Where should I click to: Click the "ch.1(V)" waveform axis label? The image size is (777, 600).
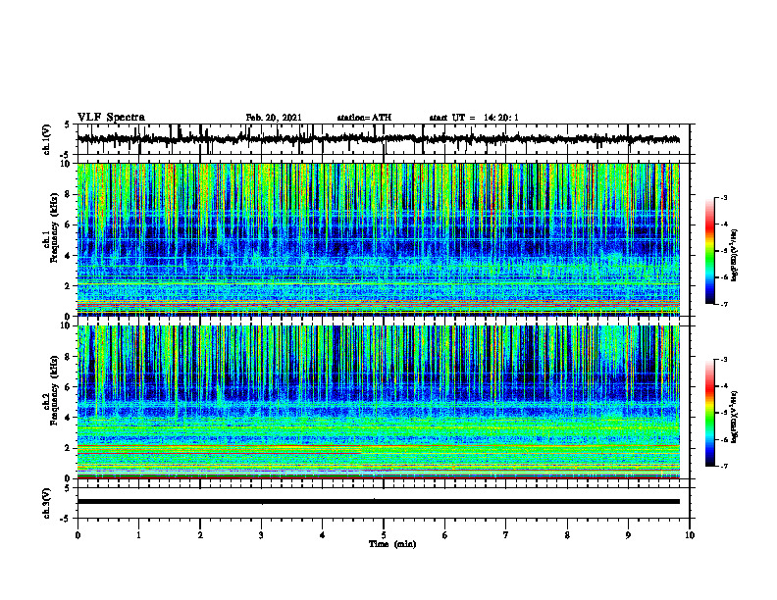pos(47,139)
